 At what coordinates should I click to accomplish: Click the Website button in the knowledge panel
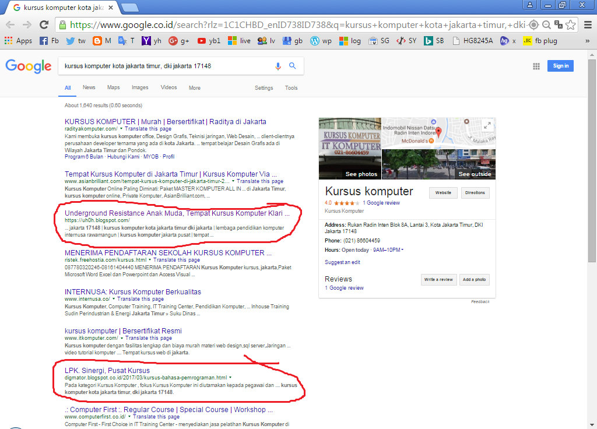[443, 192]
